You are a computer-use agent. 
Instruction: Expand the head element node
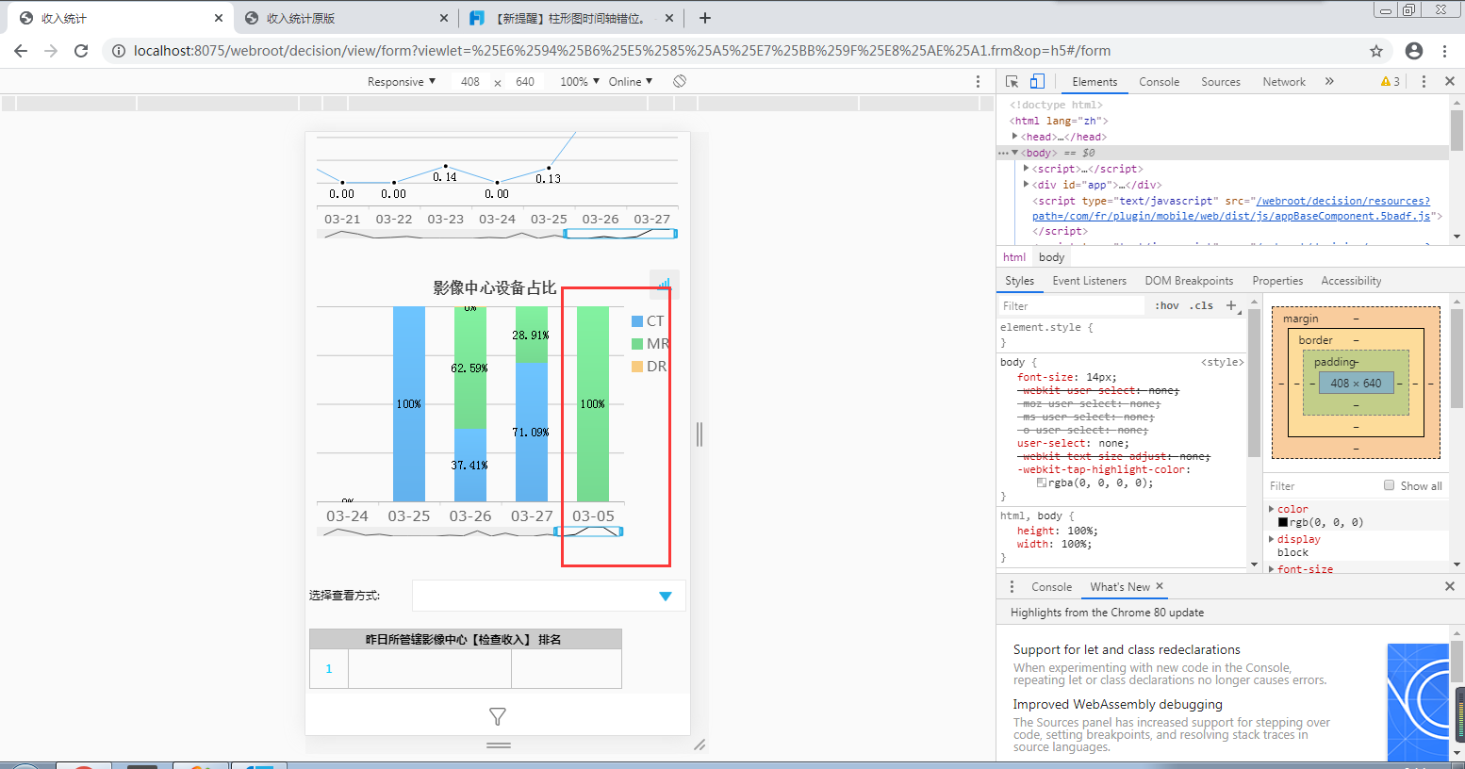click(1015, 137)
